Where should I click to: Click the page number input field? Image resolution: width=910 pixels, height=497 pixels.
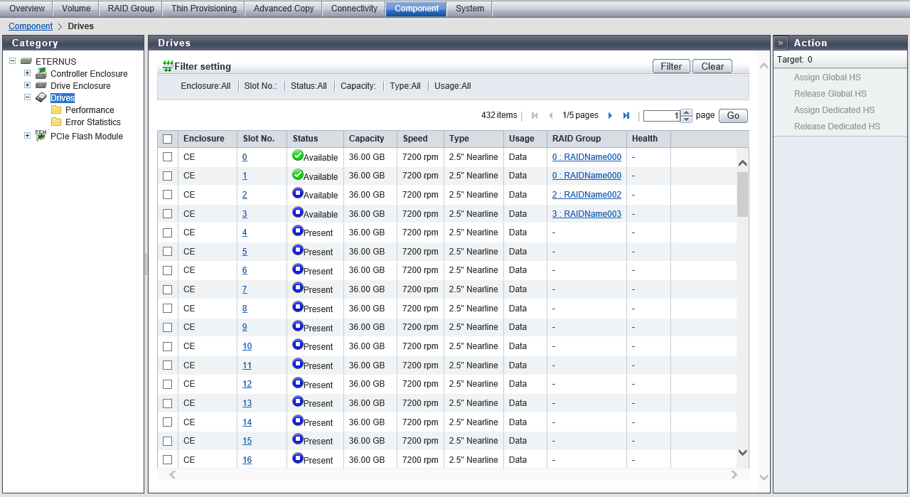tap(661, 116)
